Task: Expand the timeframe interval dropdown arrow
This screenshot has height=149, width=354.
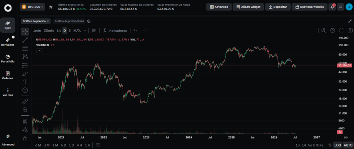Action: 85,30
